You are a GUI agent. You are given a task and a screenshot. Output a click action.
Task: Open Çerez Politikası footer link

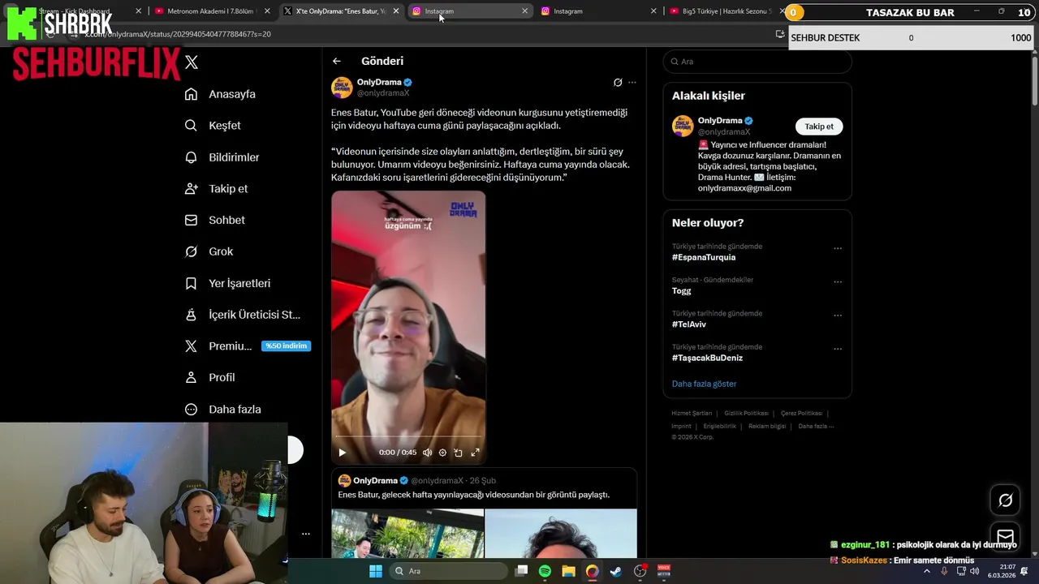tap(802, 414)
